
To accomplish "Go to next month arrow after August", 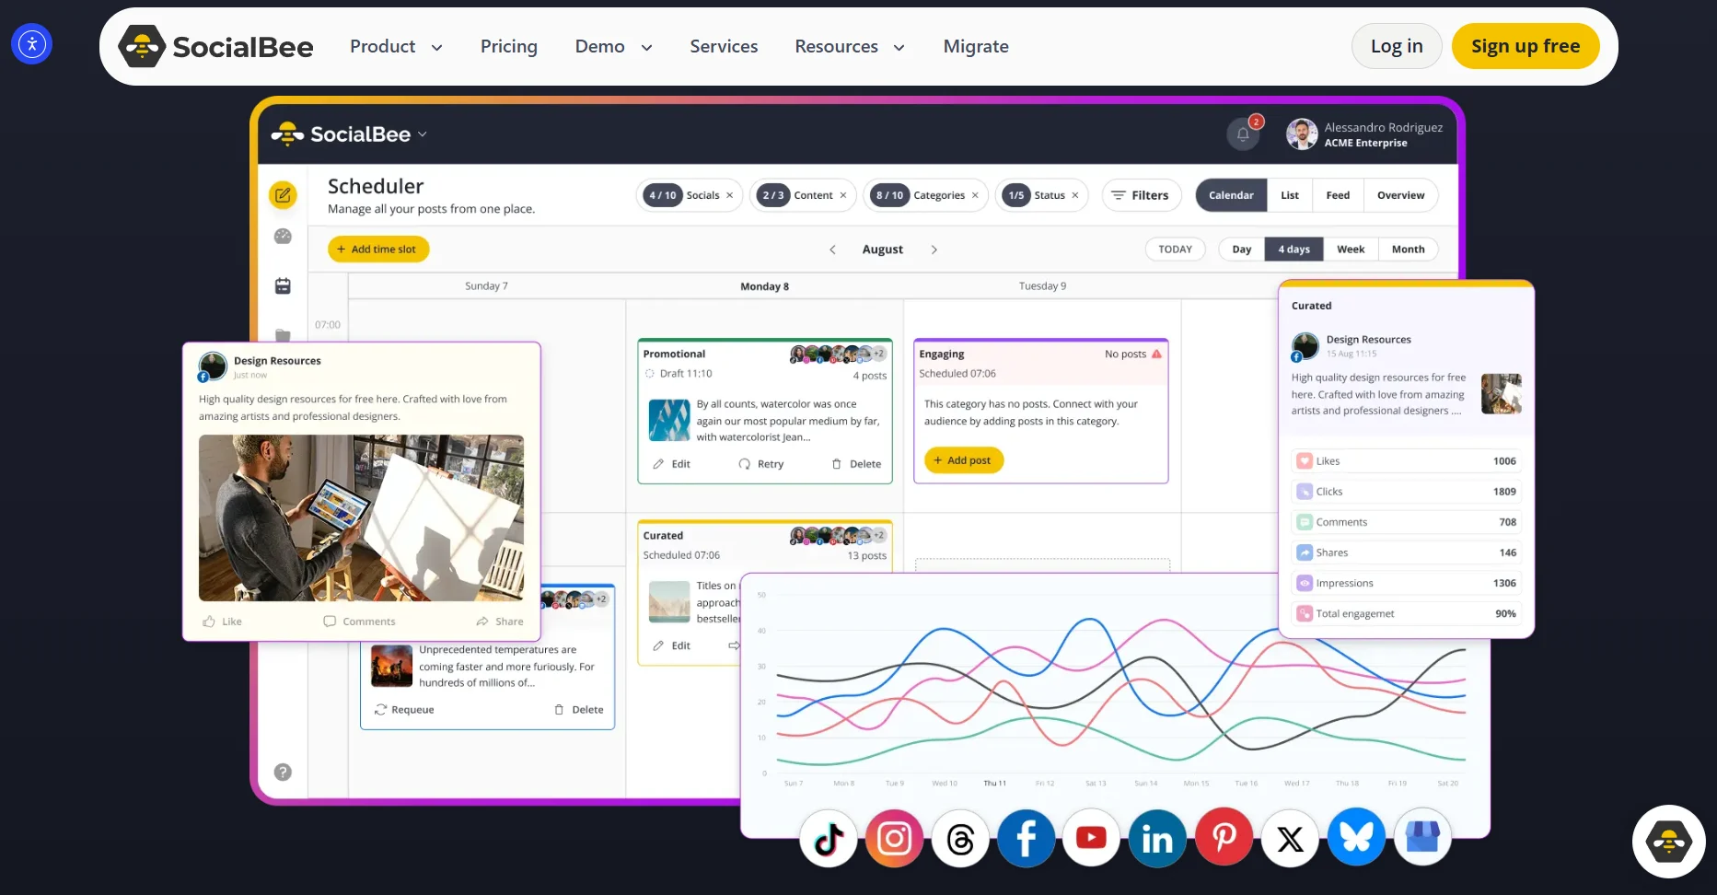I will coord(934,250).
